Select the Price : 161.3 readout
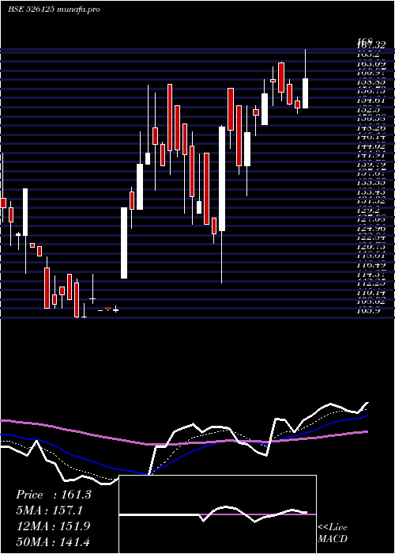The height and width of the screenshot is (554, 395). click(54, 495)
